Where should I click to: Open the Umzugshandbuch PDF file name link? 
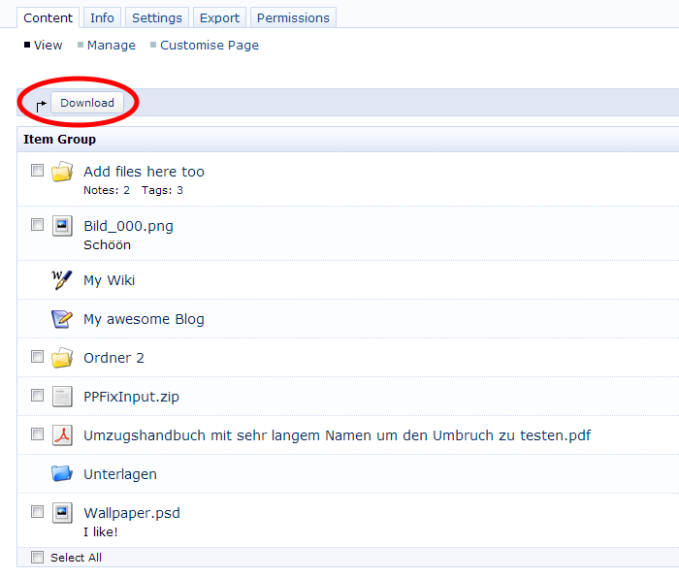(x=337, y=435)
